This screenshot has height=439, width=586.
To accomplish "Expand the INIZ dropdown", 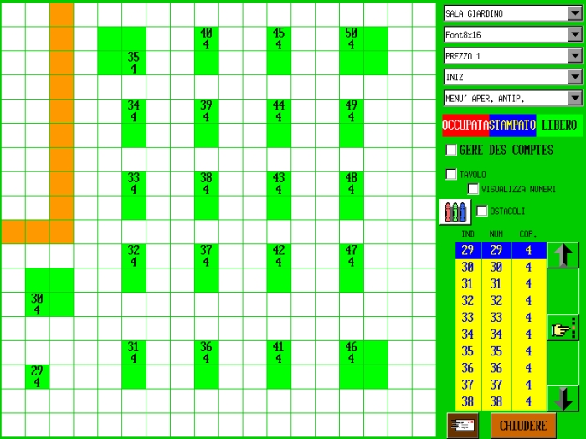I will (x=512, y=77).
